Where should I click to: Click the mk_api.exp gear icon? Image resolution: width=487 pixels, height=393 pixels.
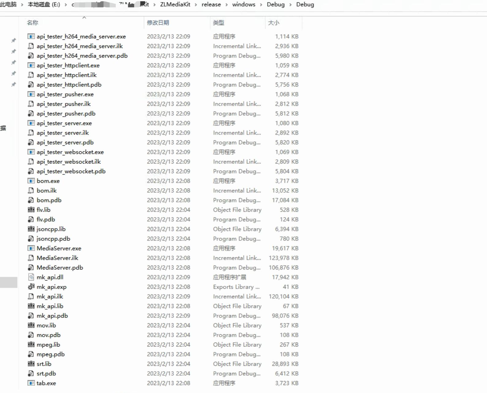coord(31,287)
